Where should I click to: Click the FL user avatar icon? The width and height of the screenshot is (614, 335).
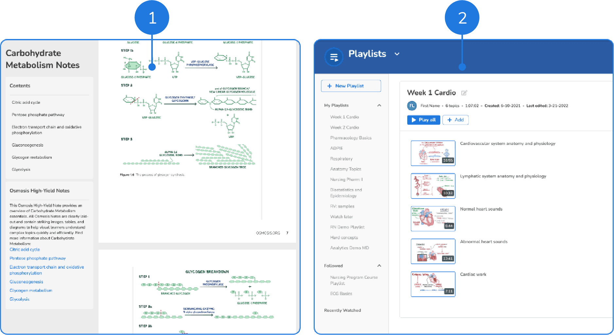coord(412,106)
